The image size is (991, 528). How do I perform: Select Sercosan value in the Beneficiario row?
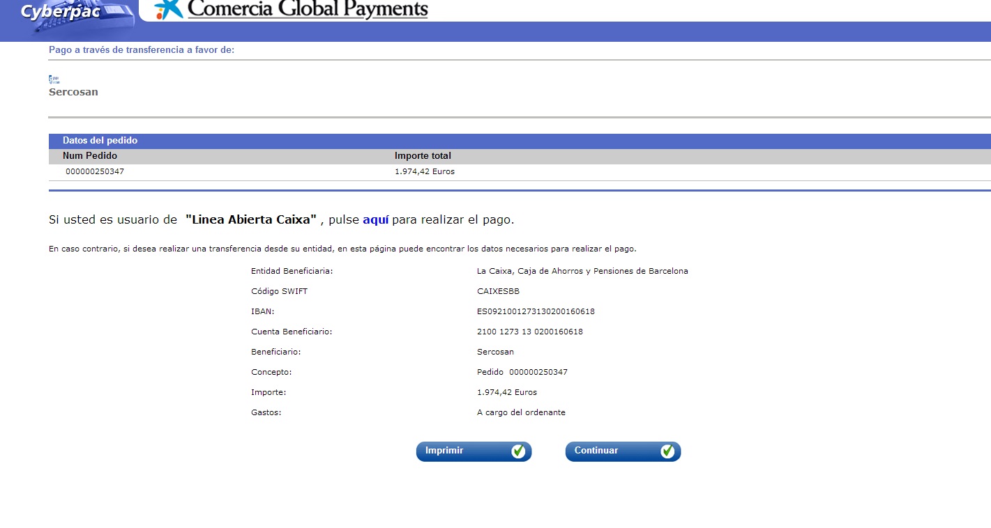click(495, 352)
